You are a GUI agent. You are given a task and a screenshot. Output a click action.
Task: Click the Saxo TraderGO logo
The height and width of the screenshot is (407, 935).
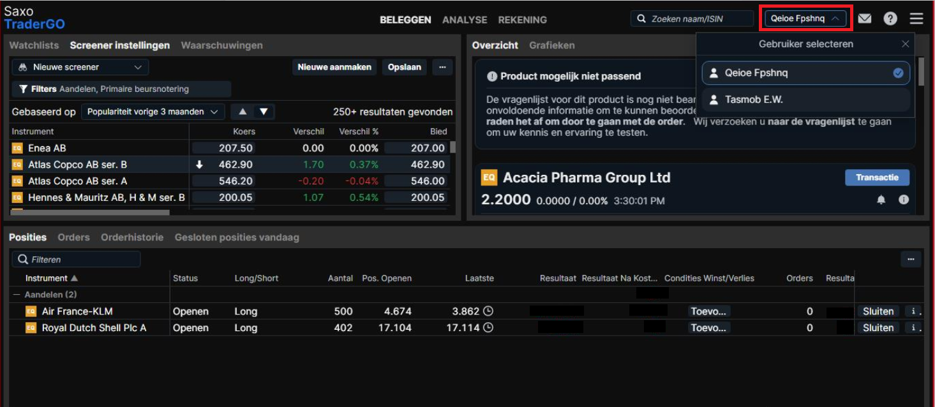pyautogui.click(x=34, y=18)
